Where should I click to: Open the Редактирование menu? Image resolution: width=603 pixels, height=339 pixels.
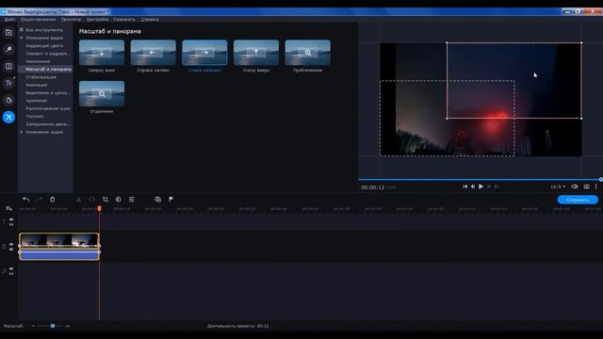[x=38, y=19]
